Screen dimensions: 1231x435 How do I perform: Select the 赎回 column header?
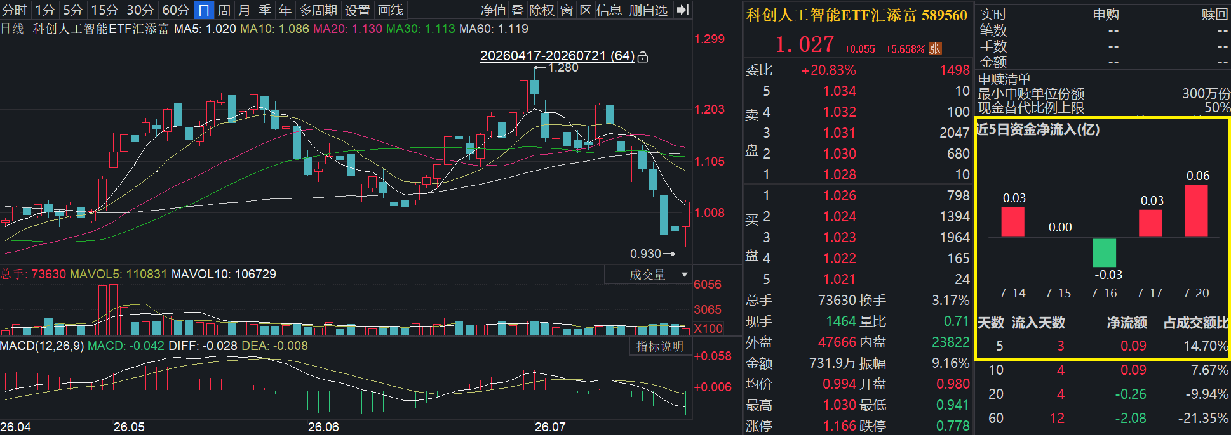coord(1215,14)
